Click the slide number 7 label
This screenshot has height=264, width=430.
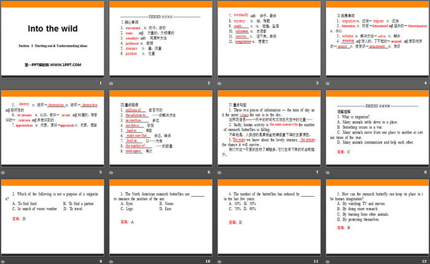coord(317,172)
